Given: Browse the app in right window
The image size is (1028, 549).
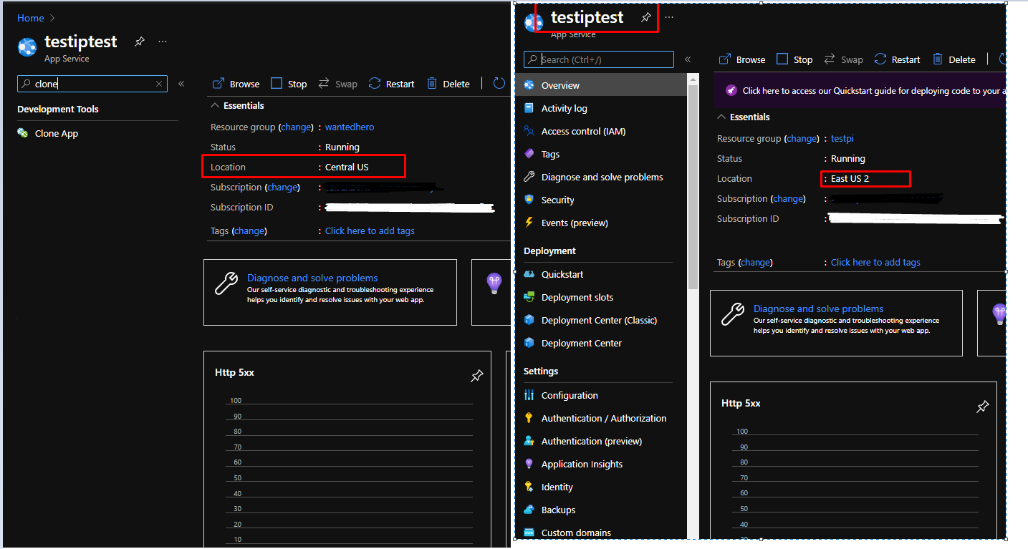Looking at the screenshot, I should [x=742, y=59].
